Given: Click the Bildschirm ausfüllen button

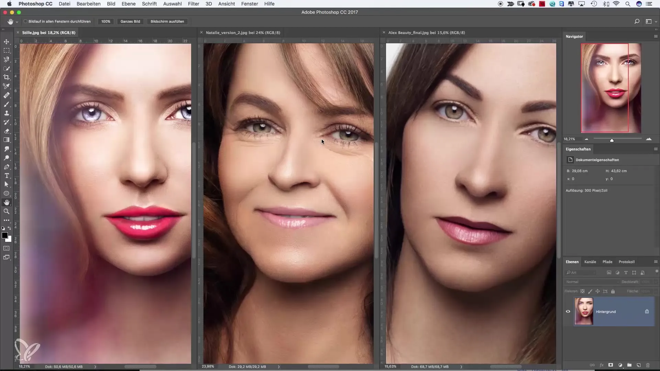Looking at the screenshot, I should click(x=167, y=21).
